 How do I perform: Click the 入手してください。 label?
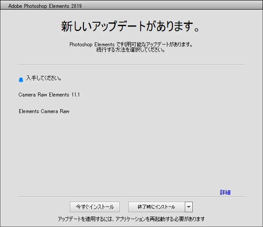44,78
